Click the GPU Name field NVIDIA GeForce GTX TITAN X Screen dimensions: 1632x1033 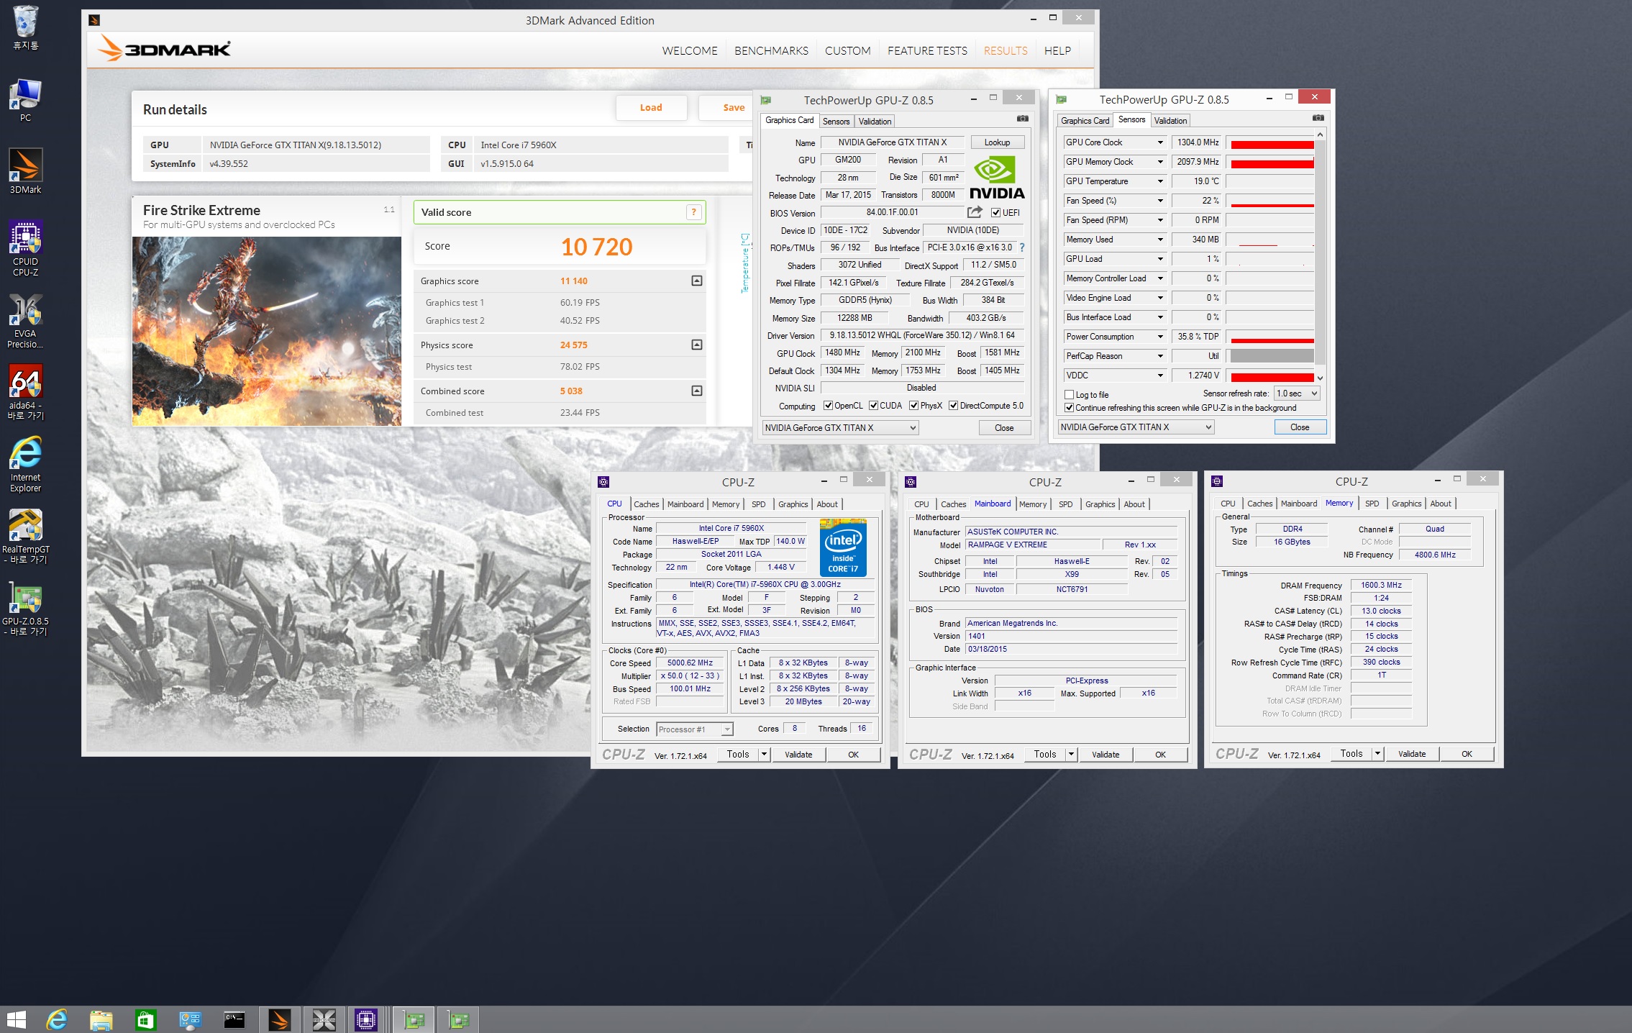[x=892, y=142]
